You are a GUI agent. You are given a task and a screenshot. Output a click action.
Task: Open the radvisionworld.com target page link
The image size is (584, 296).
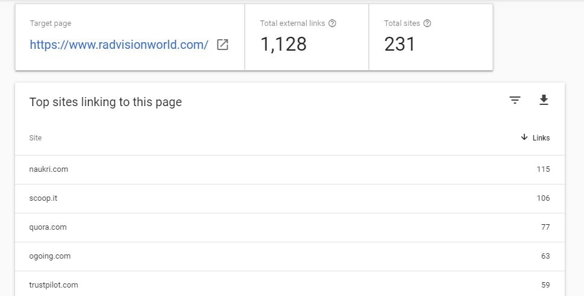click(119, 45)
